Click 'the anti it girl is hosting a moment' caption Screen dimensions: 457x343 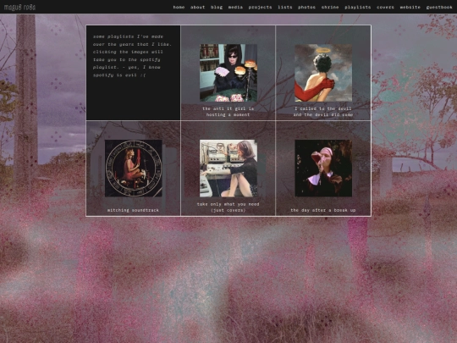(x=228, y=112)
